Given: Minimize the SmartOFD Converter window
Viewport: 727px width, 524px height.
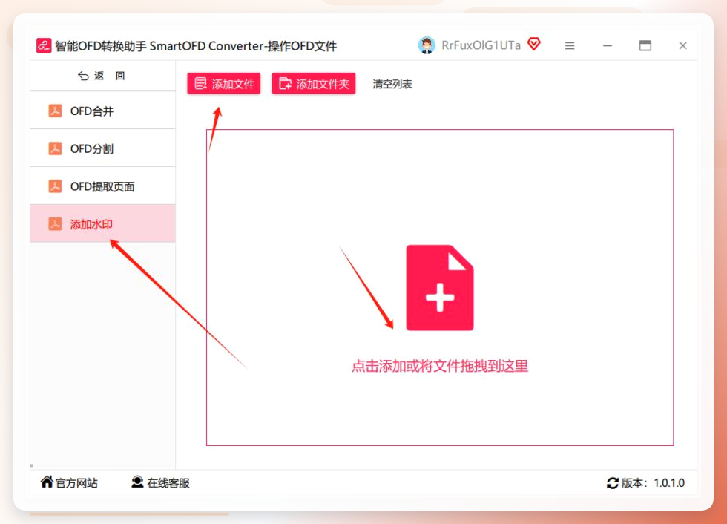Looking at the screenshot, I should coord(608,45).
